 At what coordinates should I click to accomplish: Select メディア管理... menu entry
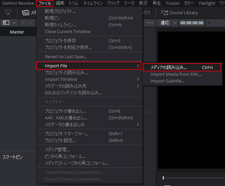90,150
